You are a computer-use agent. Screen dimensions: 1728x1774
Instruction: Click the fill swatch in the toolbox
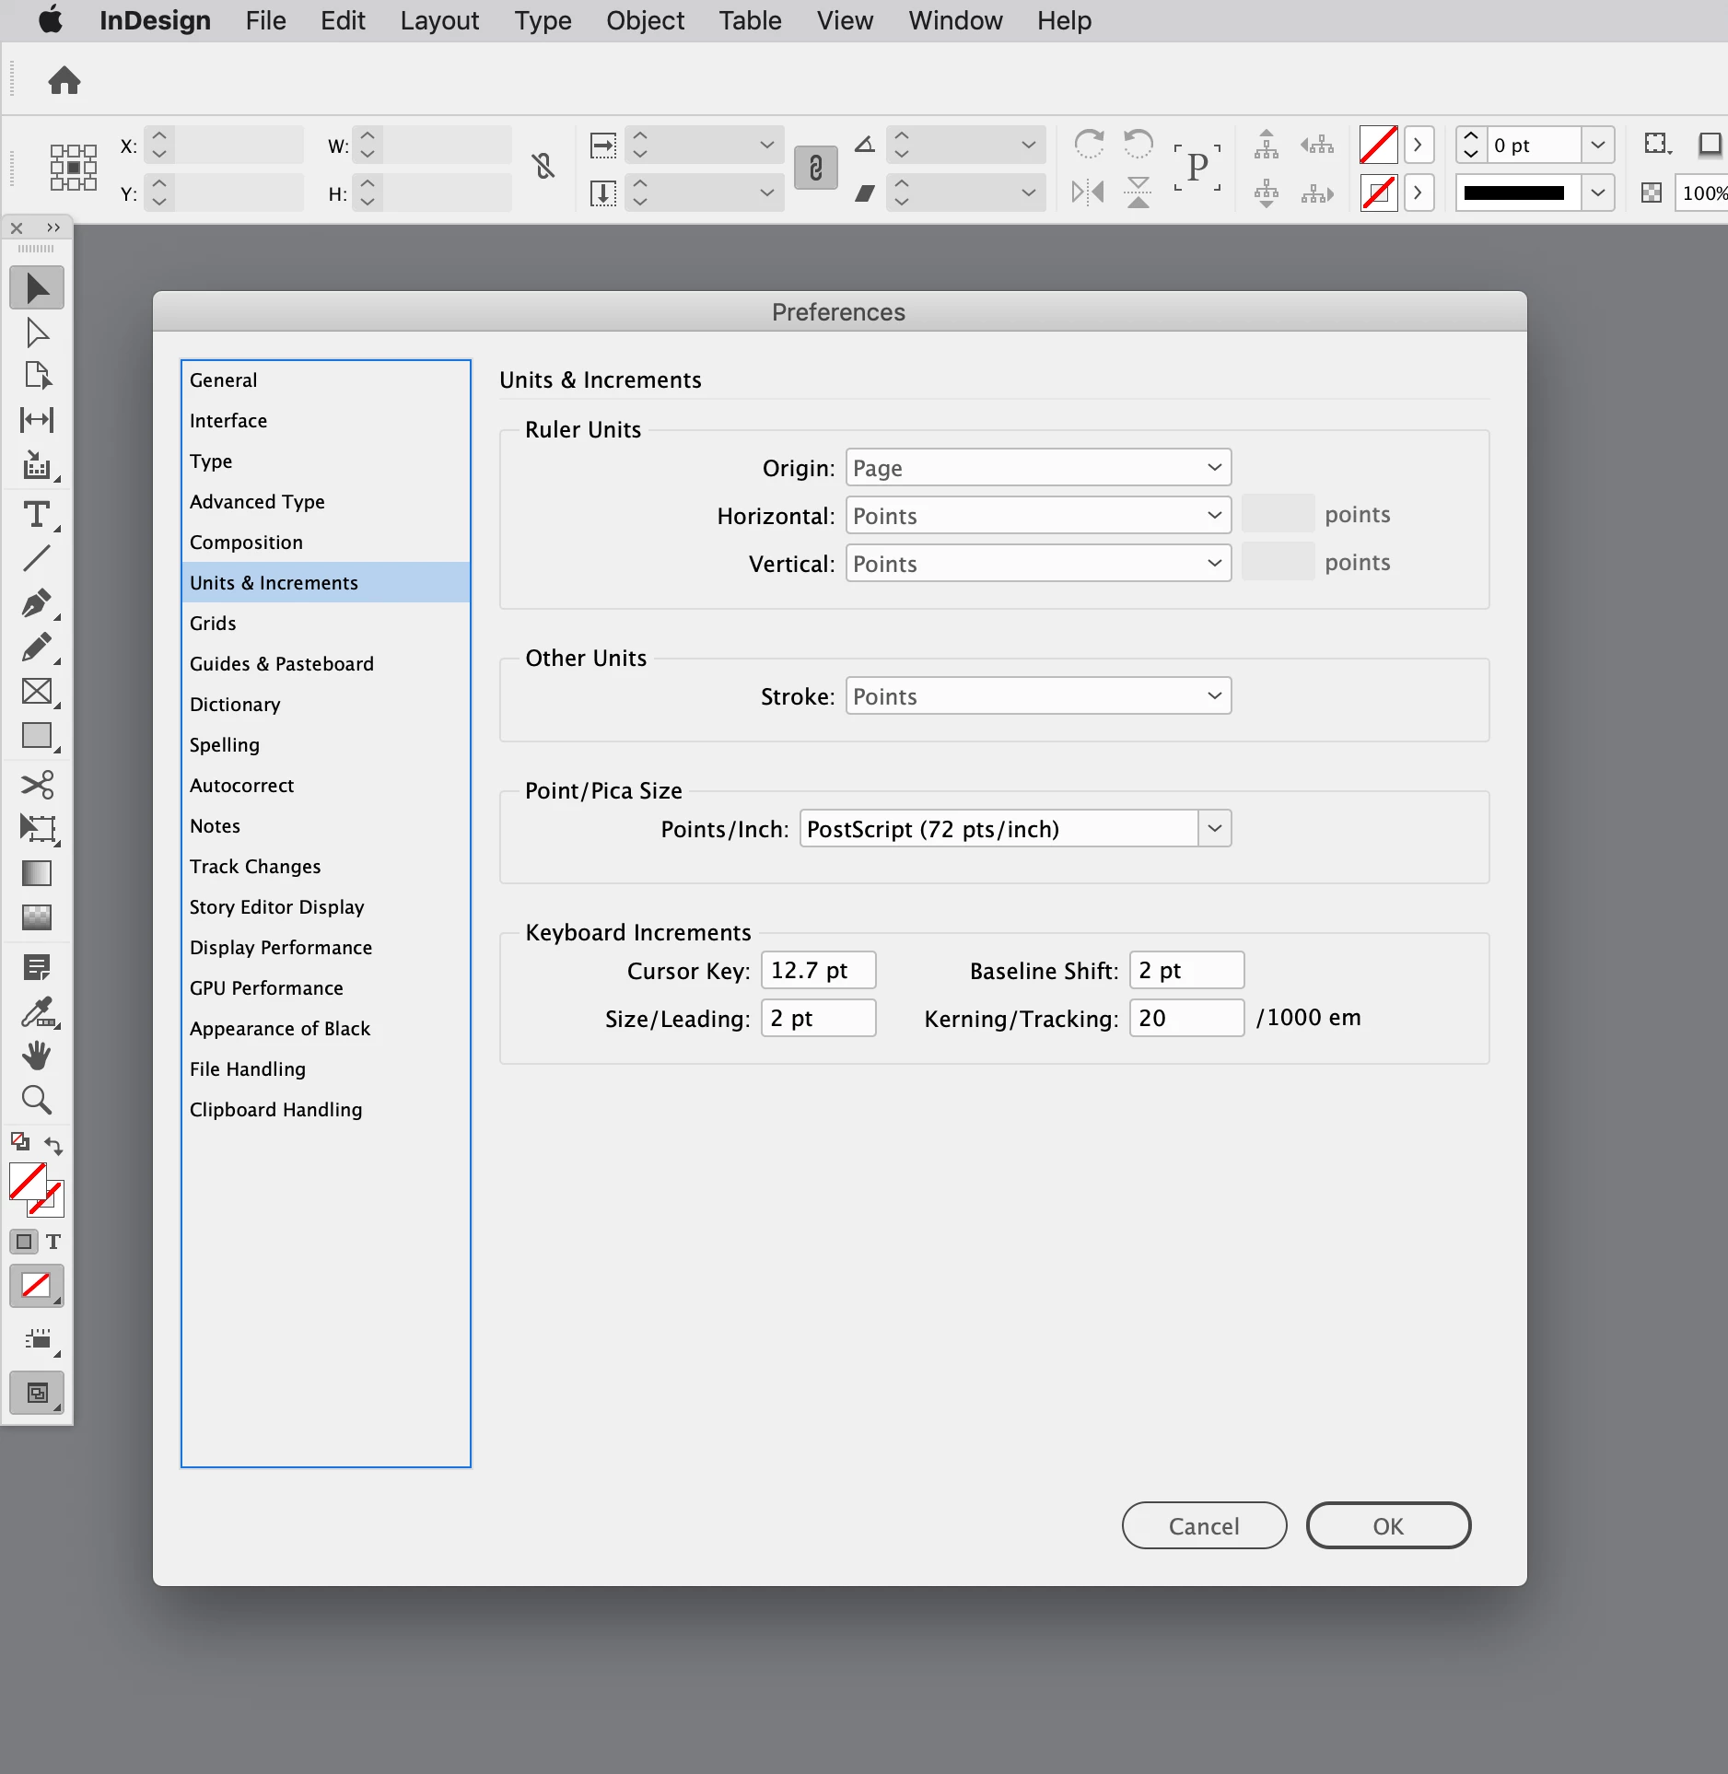[x=28, y=1182]
